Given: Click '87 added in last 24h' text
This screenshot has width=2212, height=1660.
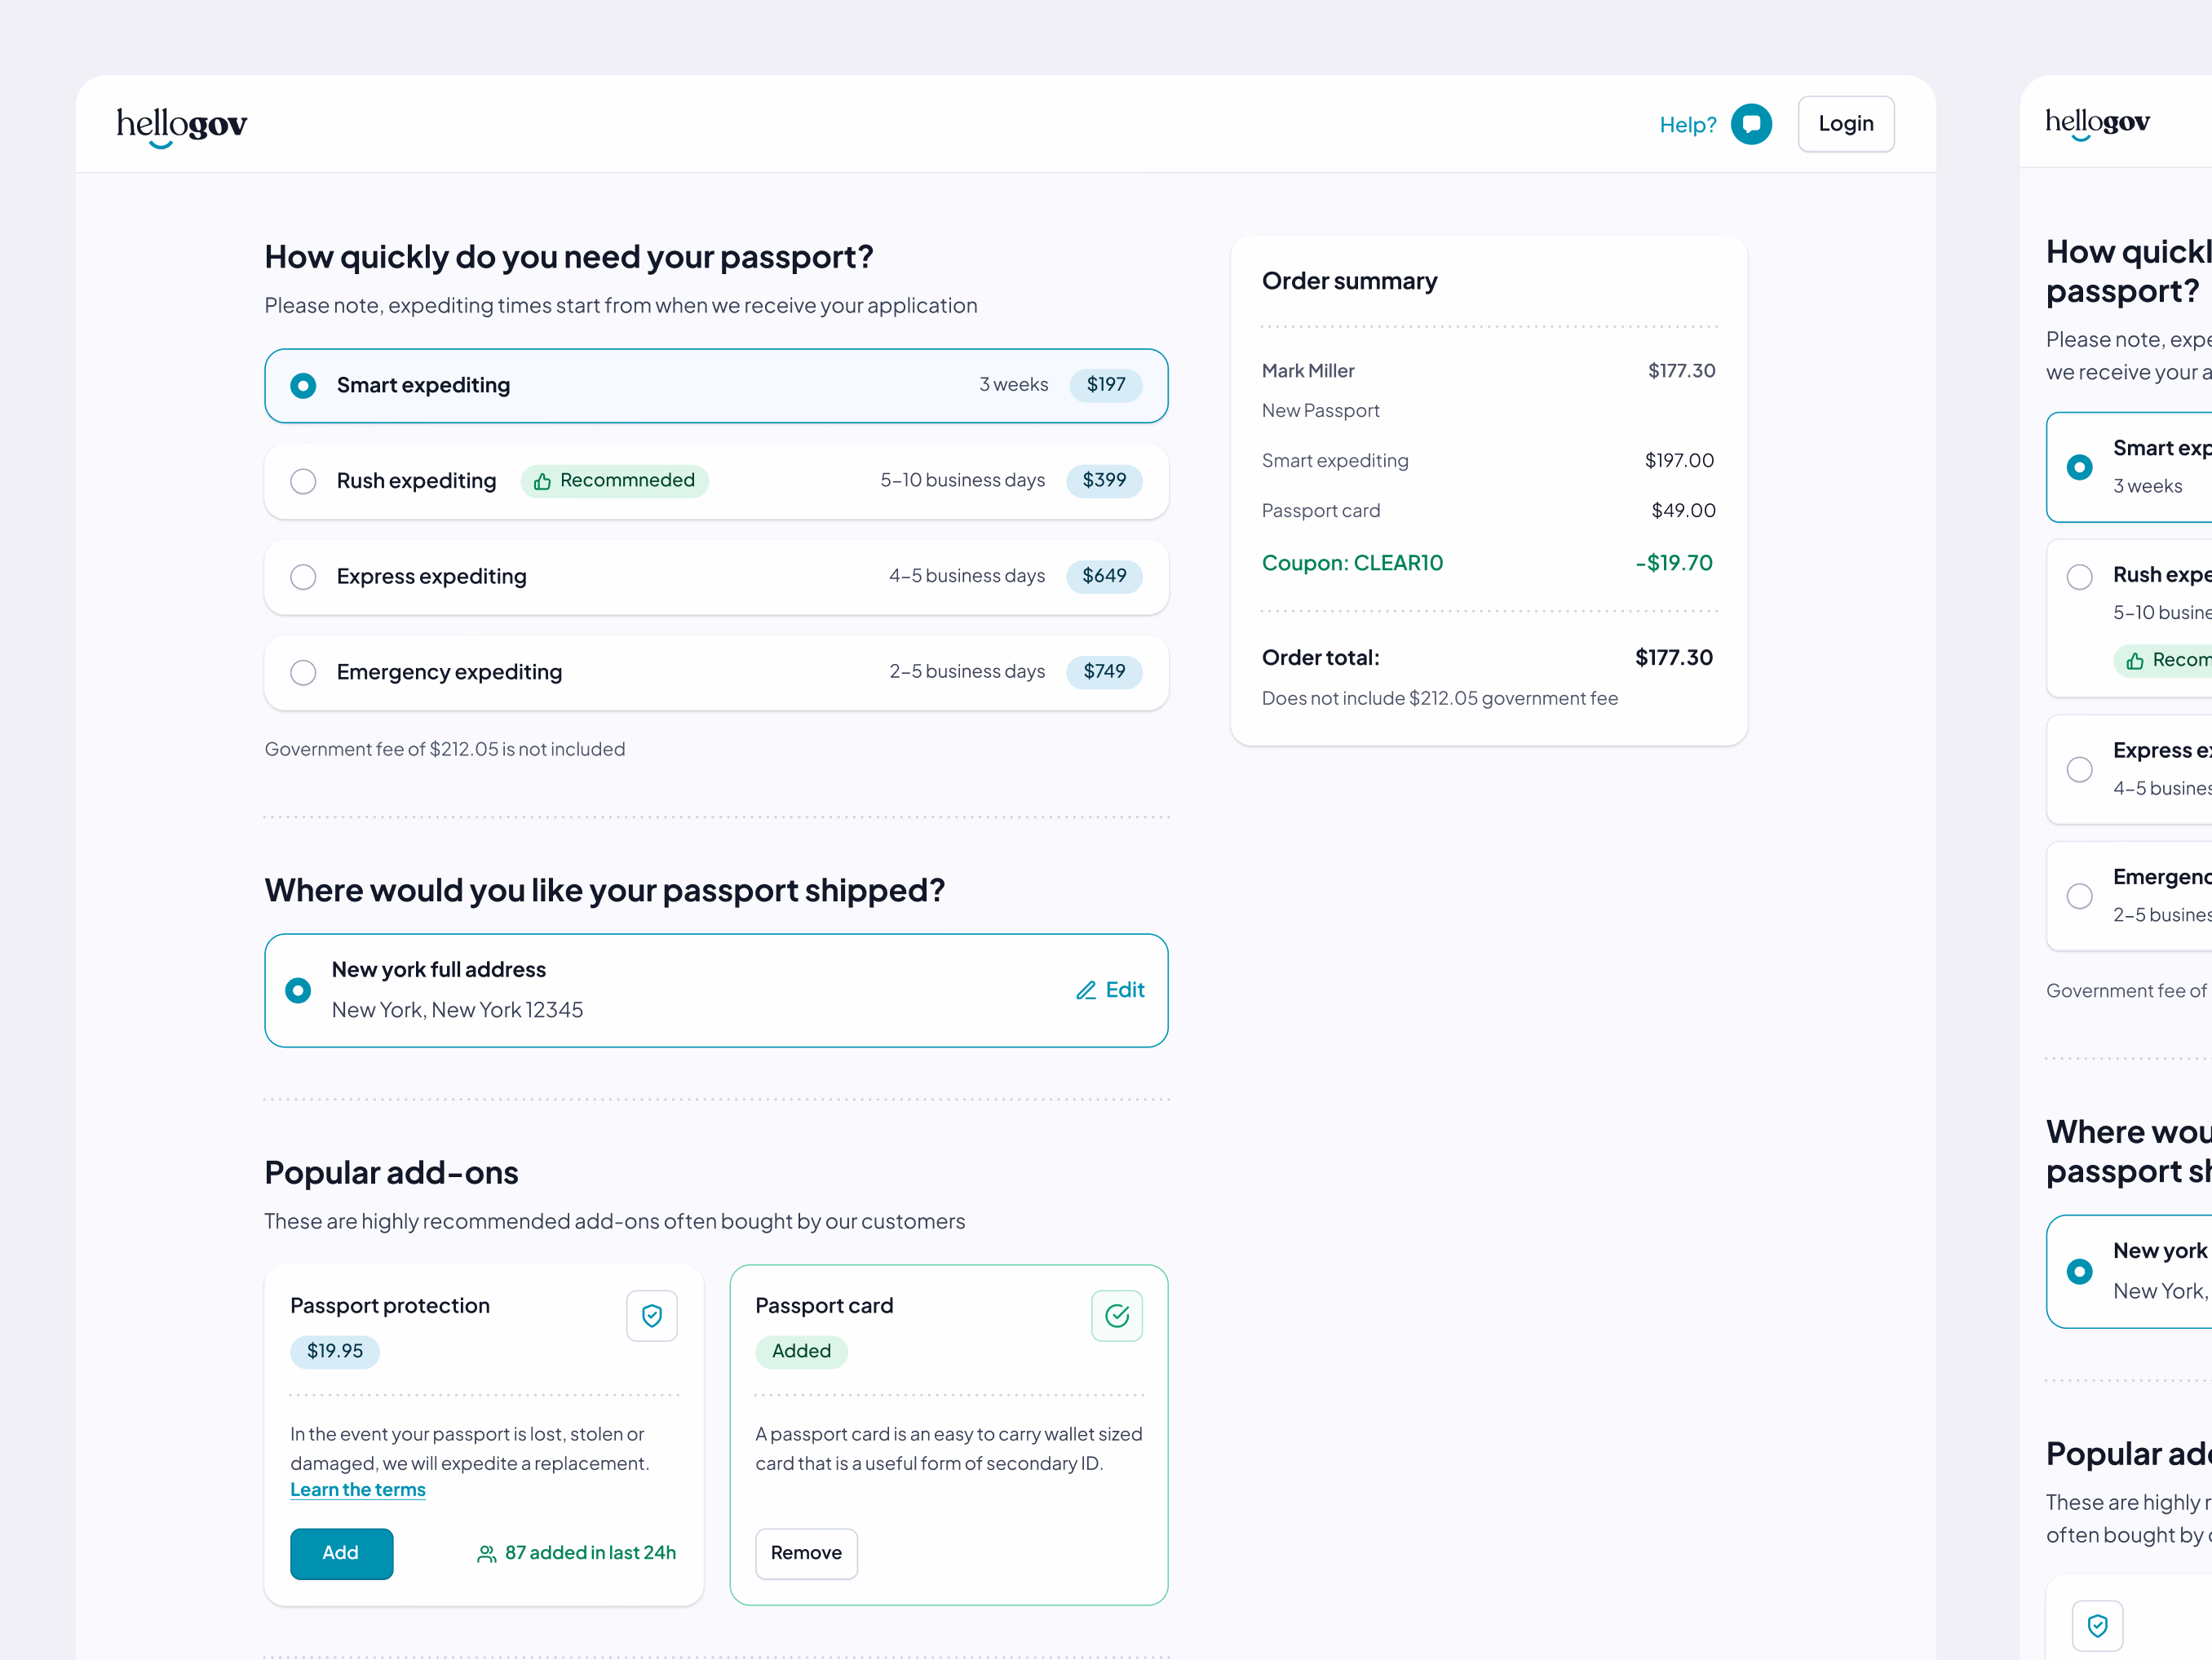Looking at the screenshot, I should click(x=590, y=1553).
